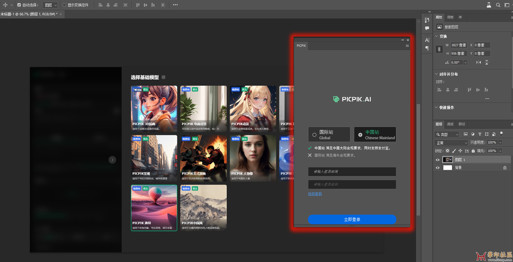Click align left edges in options bar
Viewport: 513px width, 262px height.
tap(100, 5)
